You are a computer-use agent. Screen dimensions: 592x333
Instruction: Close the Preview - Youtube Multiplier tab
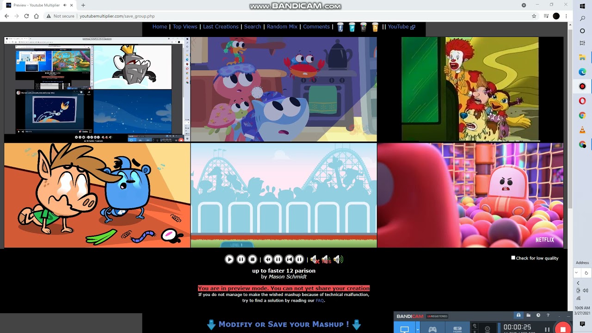click(x=72, y=5)
